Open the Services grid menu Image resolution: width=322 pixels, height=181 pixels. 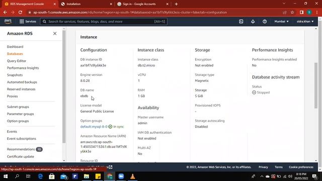28,21
